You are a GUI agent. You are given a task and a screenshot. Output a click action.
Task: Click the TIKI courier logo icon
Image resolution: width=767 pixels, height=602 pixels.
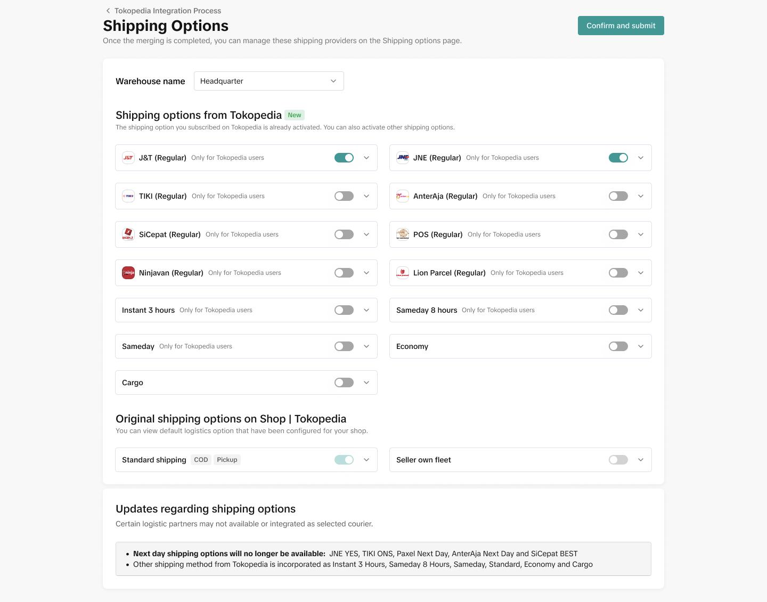pos(128,196)
